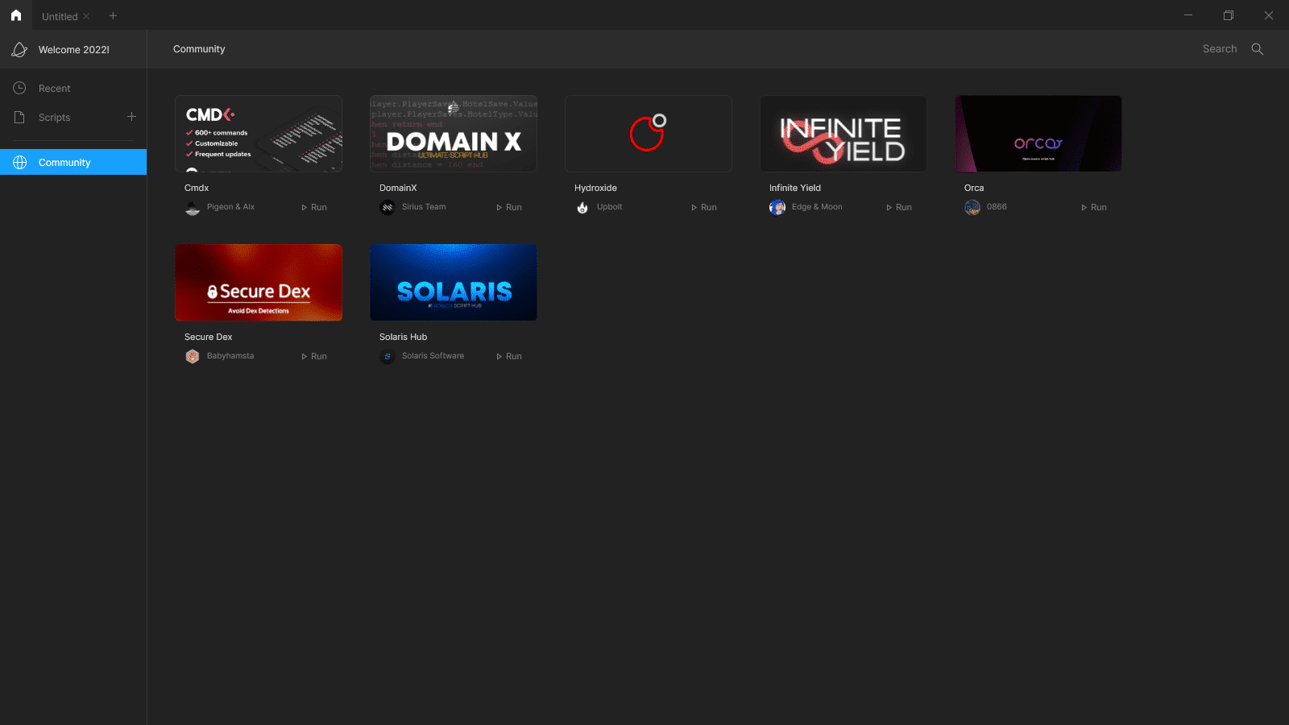Close the Untitled tab
1289x725 pixels.
86,16
